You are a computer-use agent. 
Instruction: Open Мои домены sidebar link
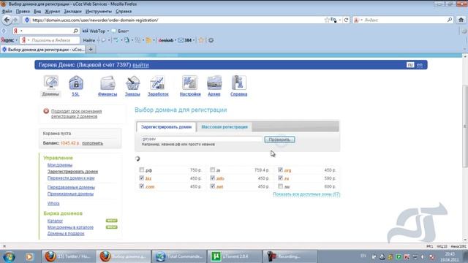(x=60, y=165)
